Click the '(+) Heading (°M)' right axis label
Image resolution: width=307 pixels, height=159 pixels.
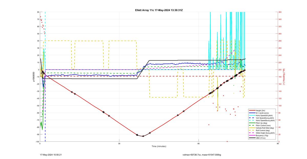[284, 77]
